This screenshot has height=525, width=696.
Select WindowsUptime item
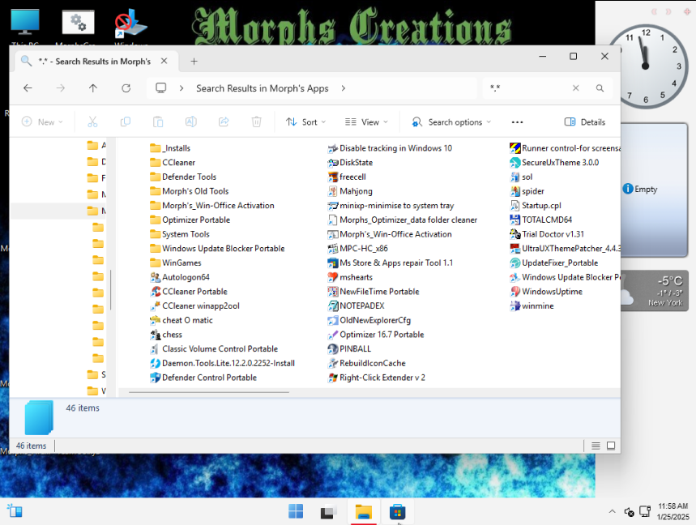coord(546,292)
